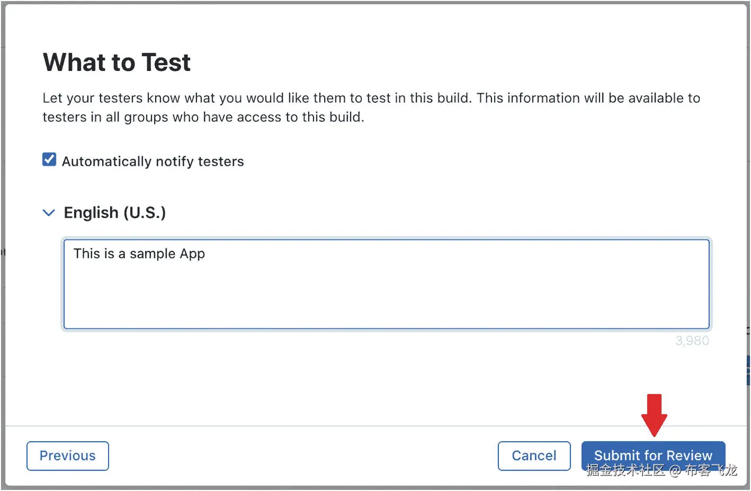Collapse the English (U.S.) chevron arrow
Viewport: 751px width, 491px height.
49,213
